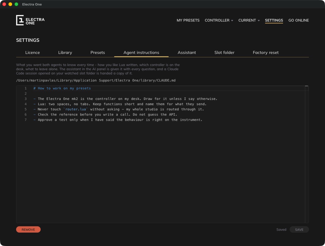Open the Factory reset tab

point(266,52)
